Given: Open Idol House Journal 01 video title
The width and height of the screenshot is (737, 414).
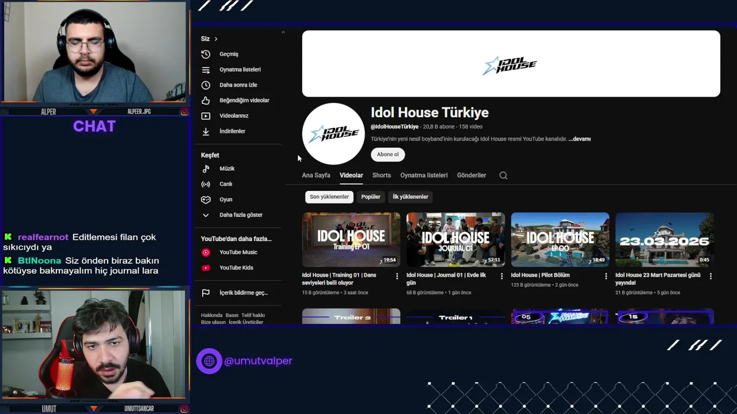Looking at the screenshot, I should tap(446, 279).
